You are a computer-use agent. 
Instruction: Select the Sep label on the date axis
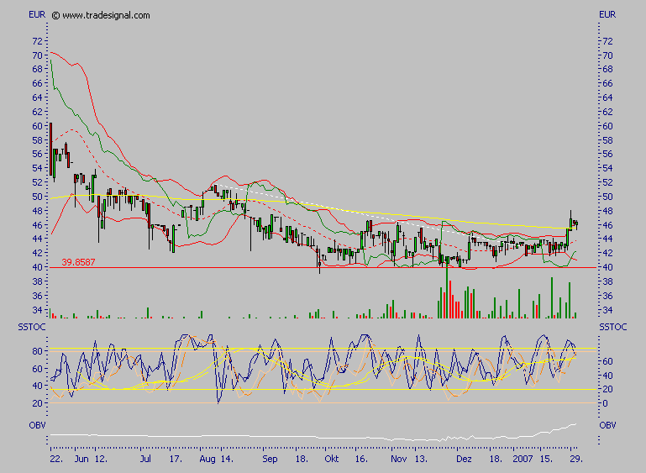click(270, 459)
